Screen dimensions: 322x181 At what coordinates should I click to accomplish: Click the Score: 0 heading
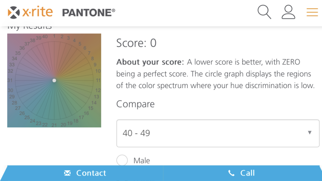click(136, 43)
